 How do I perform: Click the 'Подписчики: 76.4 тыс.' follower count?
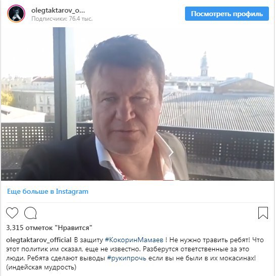pyautogui.click(x=62, y=19)
